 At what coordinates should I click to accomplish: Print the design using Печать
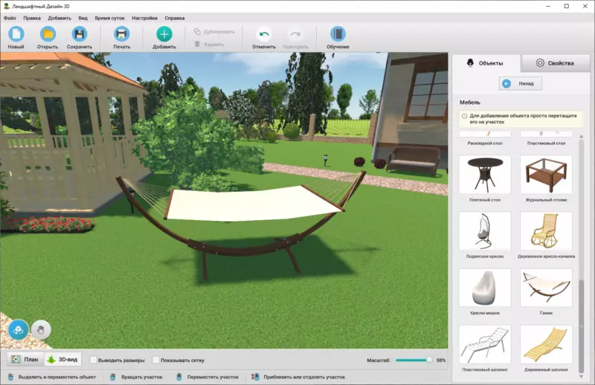click(x=121, y=38)
